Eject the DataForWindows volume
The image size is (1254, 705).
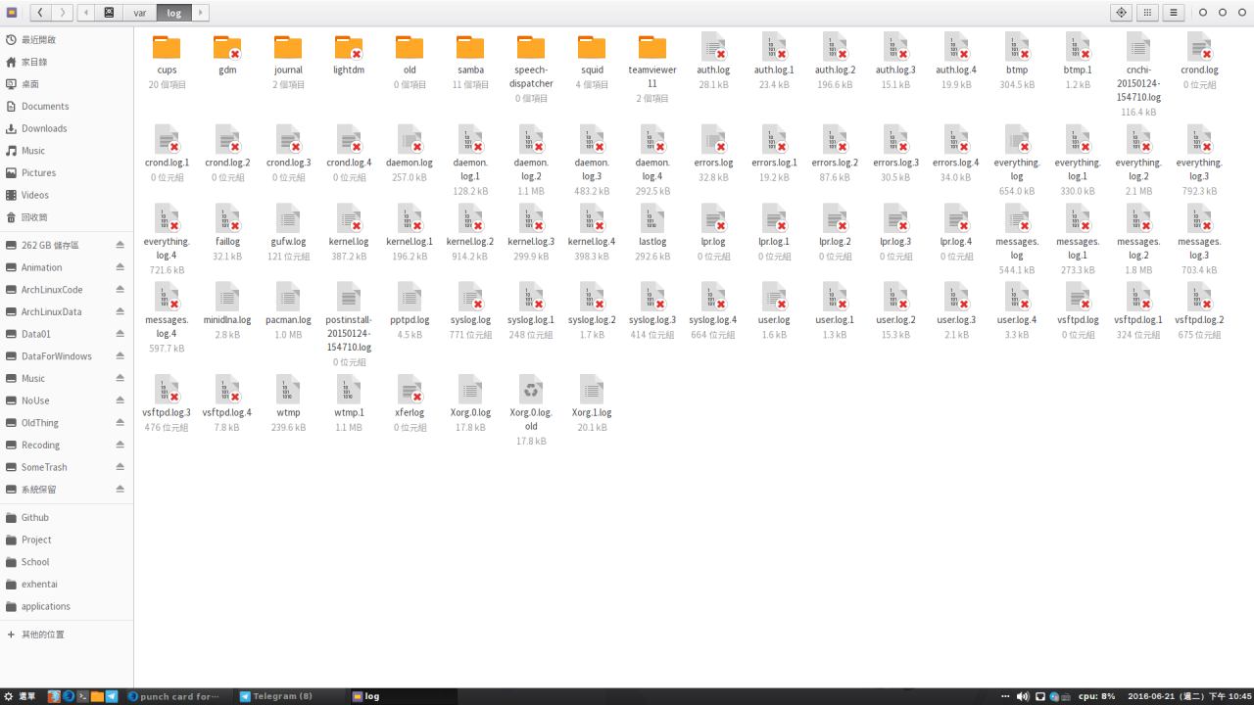click(121, 356)
